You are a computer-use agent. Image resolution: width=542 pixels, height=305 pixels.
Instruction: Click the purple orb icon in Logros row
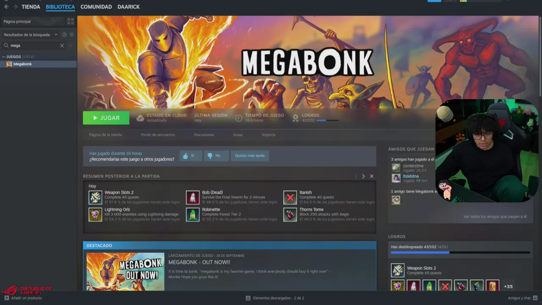tap(398, 286)
